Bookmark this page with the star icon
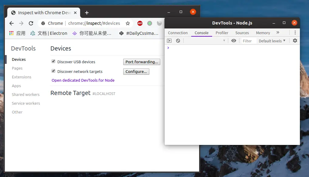Viewport: 309px width, 177px height. pos(128,23)
